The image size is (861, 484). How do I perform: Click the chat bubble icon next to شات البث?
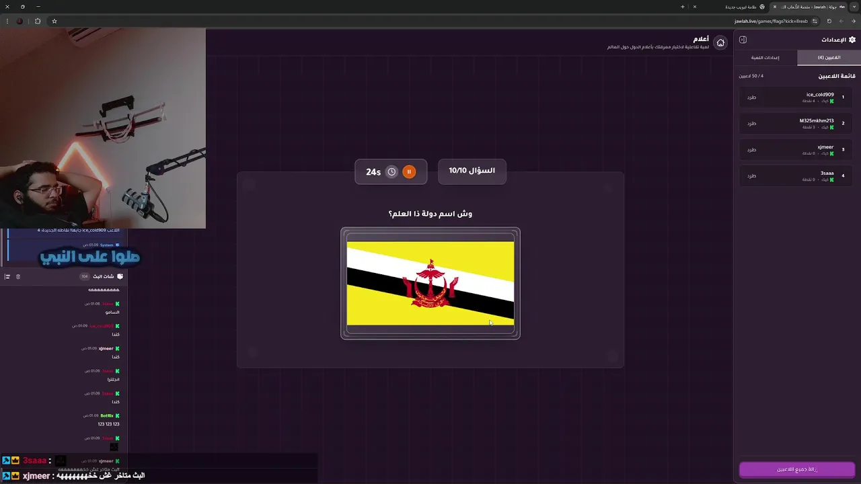coord(120,276)
